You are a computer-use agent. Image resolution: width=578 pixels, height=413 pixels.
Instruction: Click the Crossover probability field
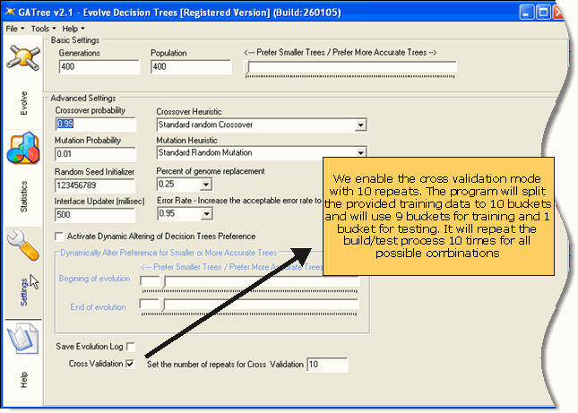[x=96, y=125]
